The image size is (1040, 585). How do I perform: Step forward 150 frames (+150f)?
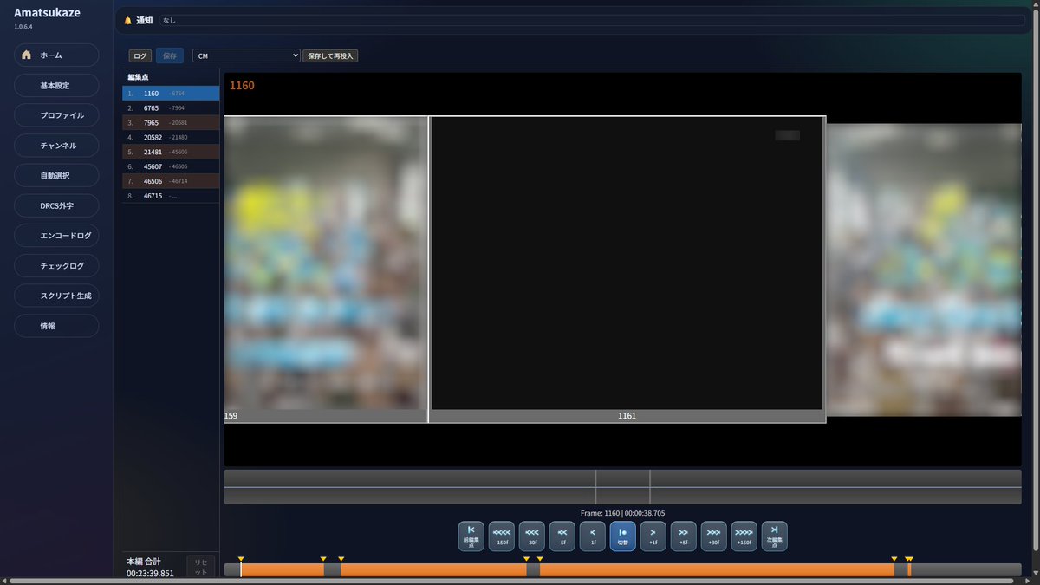tap(744, 536)
